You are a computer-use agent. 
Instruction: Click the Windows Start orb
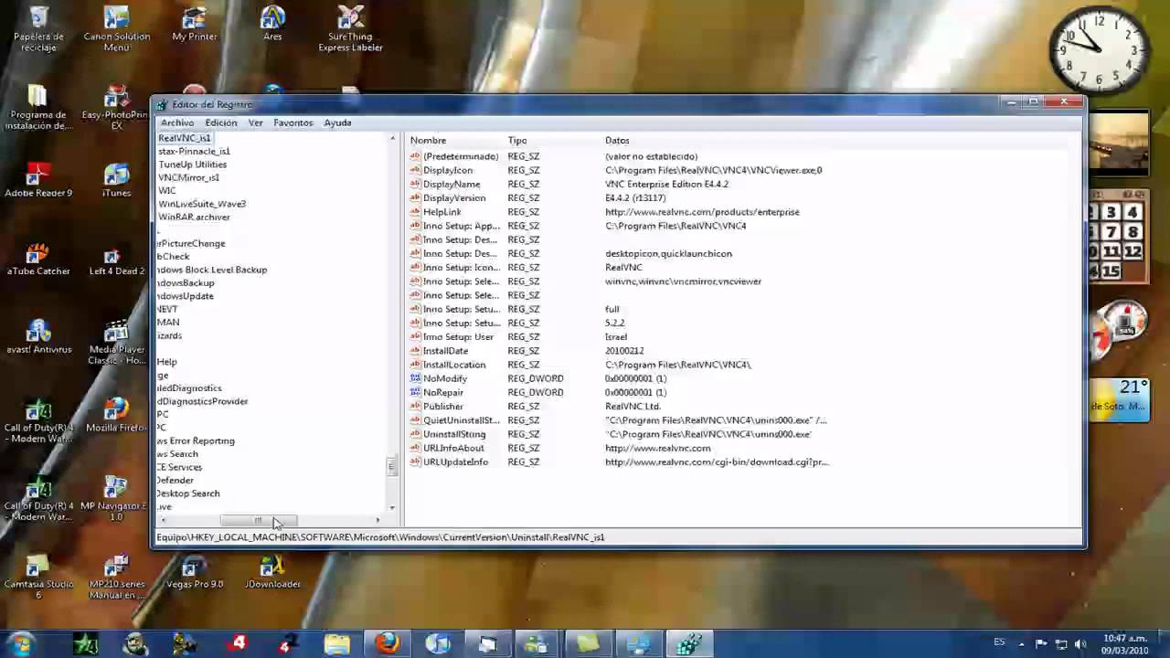(x=20, y=643)
